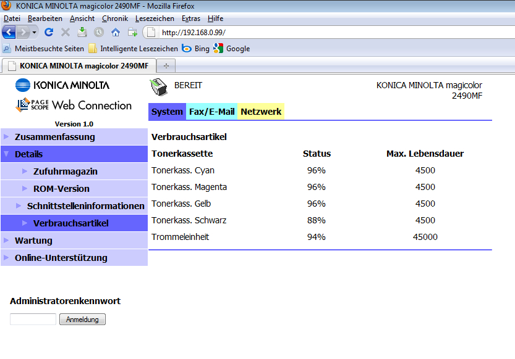Expand the Online-Unterstützung sidebar section

pos(74,258)
